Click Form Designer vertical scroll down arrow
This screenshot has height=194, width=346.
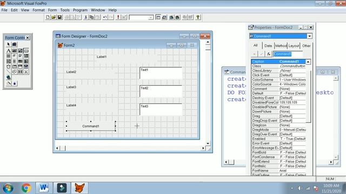(208, 143)
